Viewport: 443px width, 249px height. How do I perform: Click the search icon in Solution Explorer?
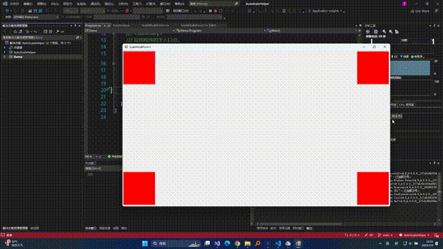pyautogui.click(x=77, y=37)
